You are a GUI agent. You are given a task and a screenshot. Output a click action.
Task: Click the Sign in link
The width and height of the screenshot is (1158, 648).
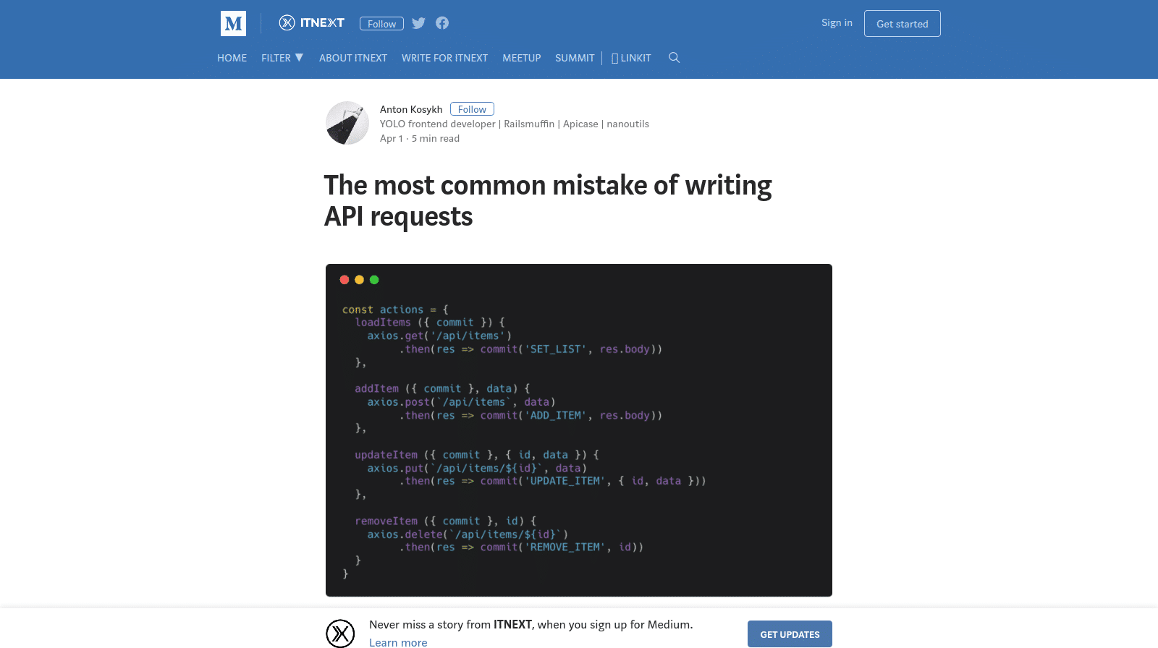[x=837, y=23]
